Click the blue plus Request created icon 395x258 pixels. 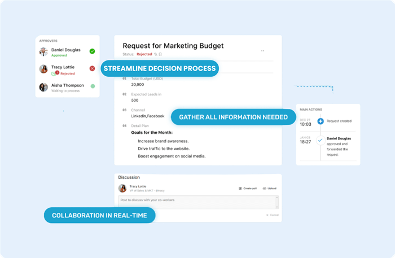(321, 121)
